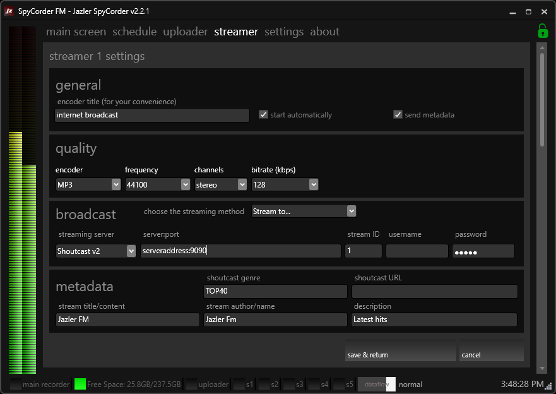Click the Jazler app logo icon

[x=9, y=11]
